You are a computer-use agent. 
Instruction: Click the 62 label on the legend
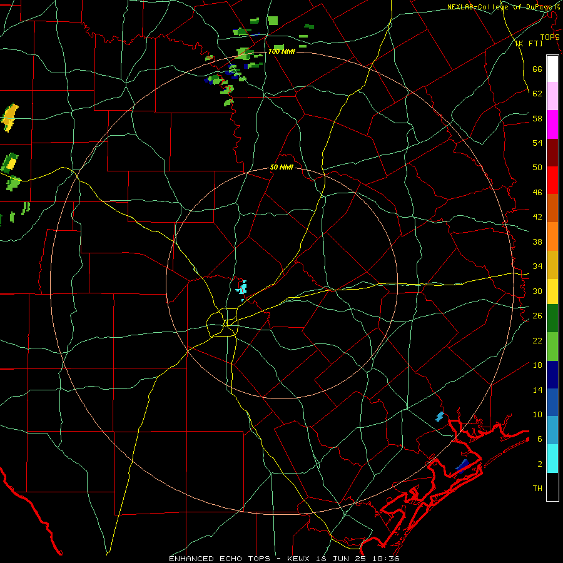coord(537,94)
